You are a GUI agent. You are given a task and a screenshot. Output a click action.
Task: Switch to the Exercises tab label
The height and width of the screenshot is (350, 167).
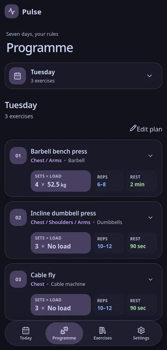click(103, 338)
